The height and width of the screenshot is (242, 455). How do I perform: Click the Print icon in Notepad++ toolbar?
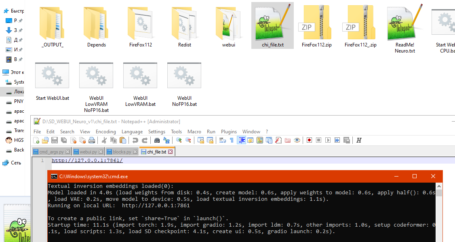coord(92,141)
